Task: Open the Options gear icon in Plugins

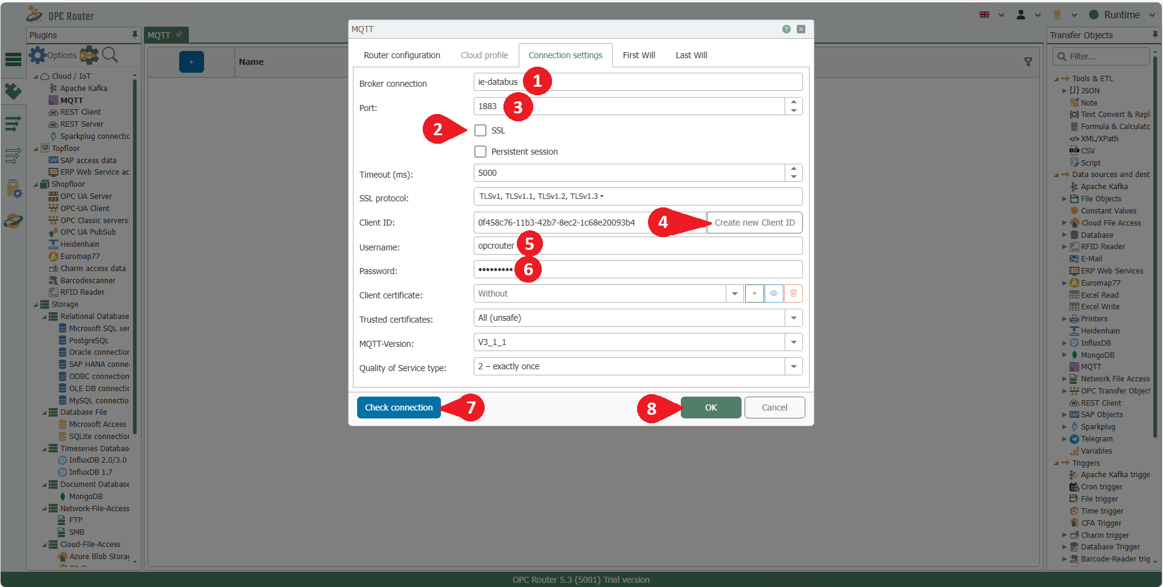Action: [x=38, y=55]
